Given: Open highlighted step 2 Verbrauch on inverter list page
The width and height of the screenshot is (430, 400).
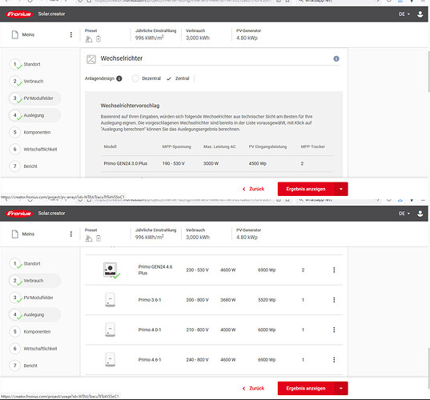Looking at the screenshot, I should click(x=34, y=281).
